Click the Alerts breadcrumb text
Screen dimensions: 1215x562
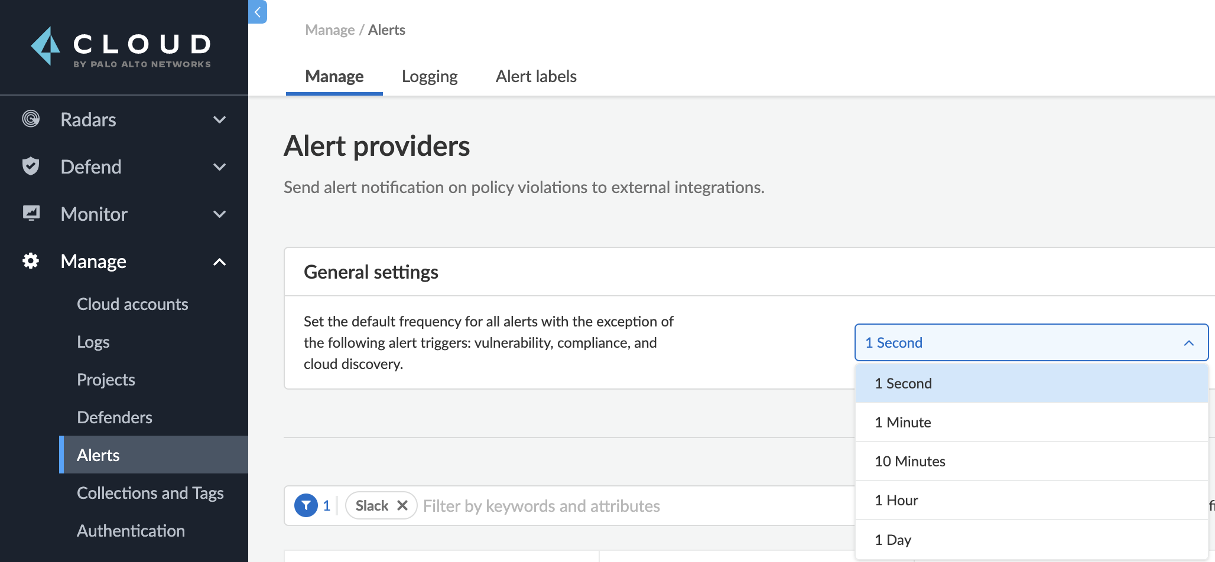[x=386, y=30]
